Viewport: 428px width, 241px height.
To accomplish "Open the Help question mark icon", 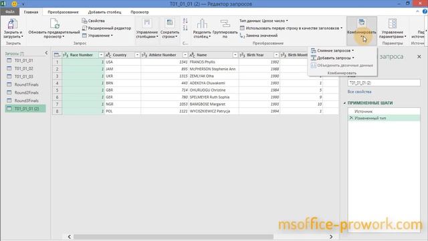I will tap(425, 11).
